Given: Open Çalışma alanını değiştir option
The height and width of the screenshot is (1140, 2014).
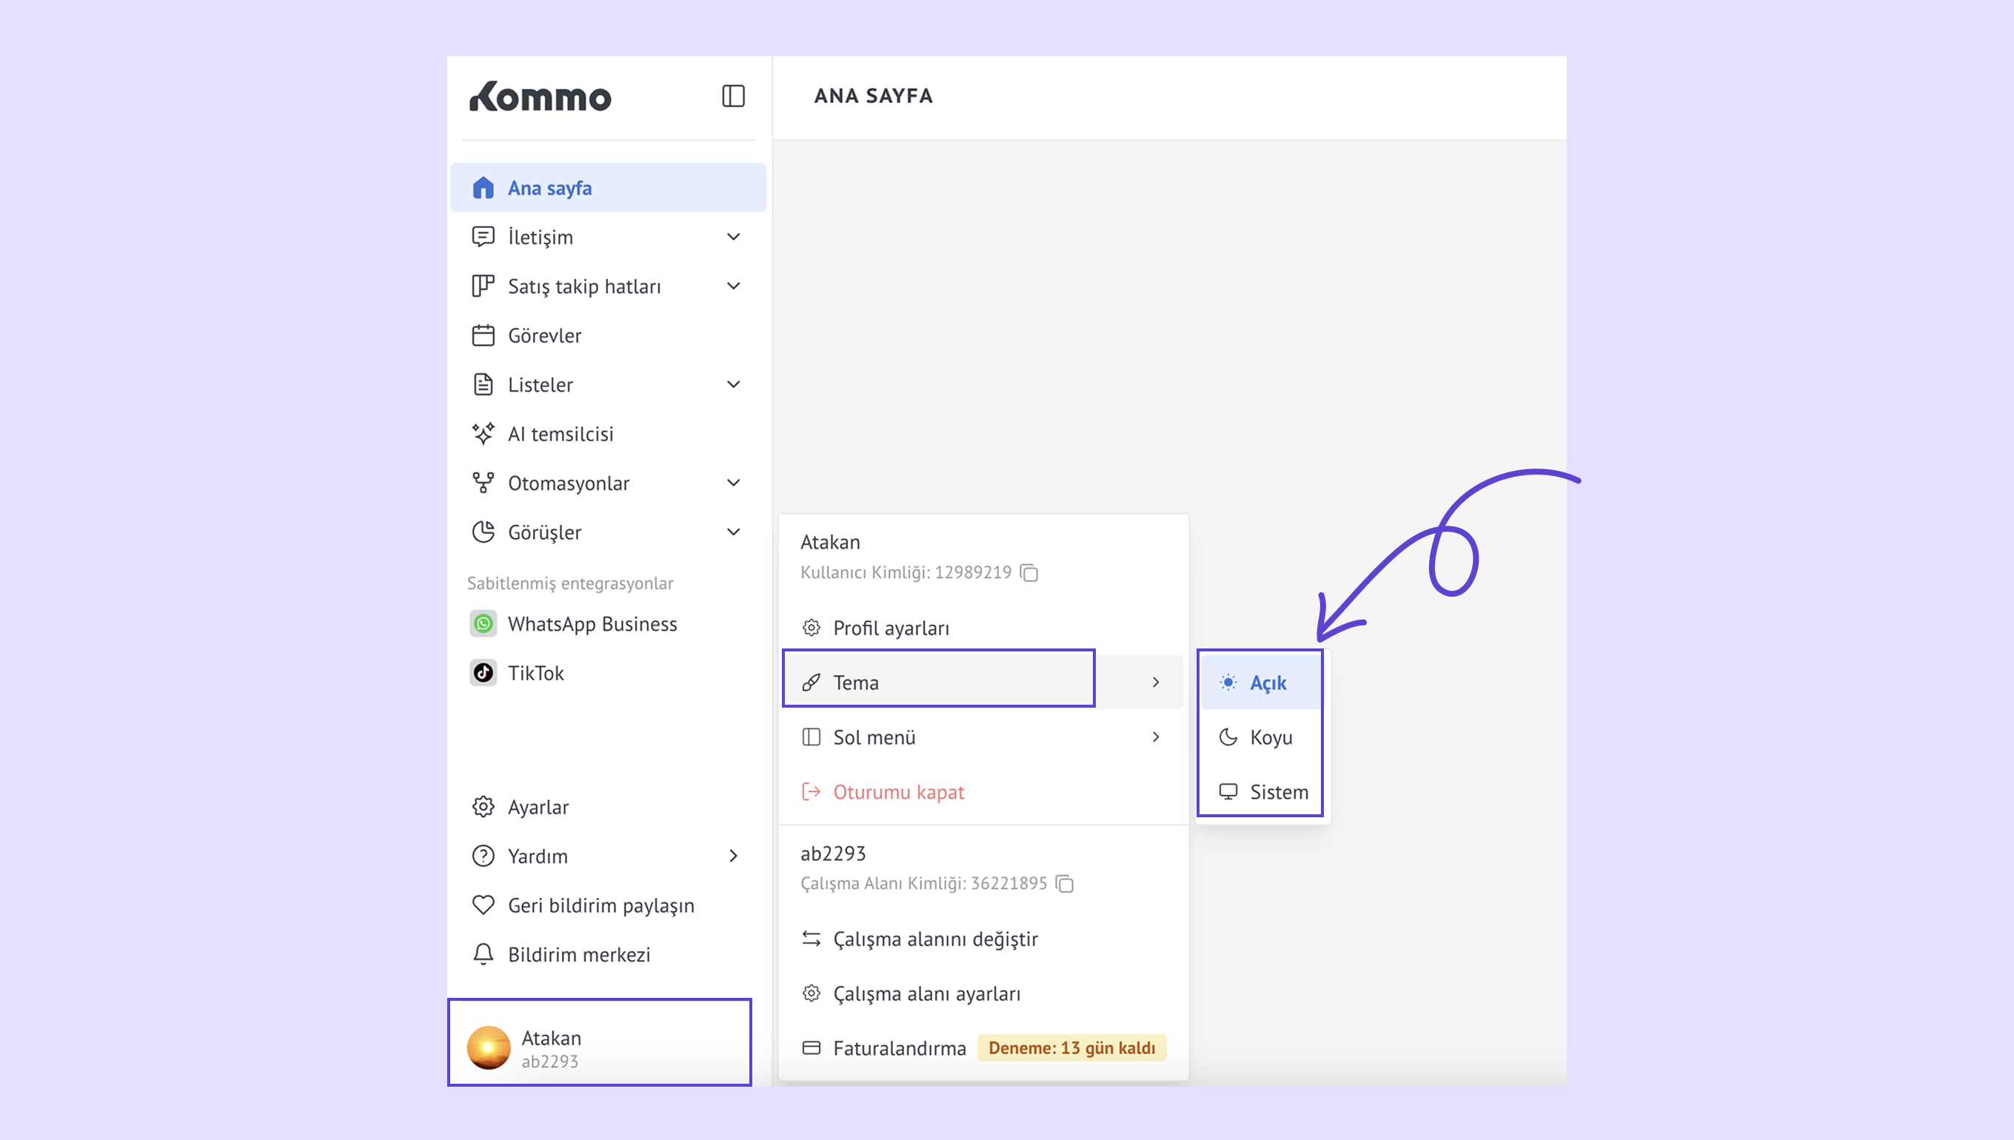Looking at the screenshot, I should pyautogui.click(x=935, y=939).
